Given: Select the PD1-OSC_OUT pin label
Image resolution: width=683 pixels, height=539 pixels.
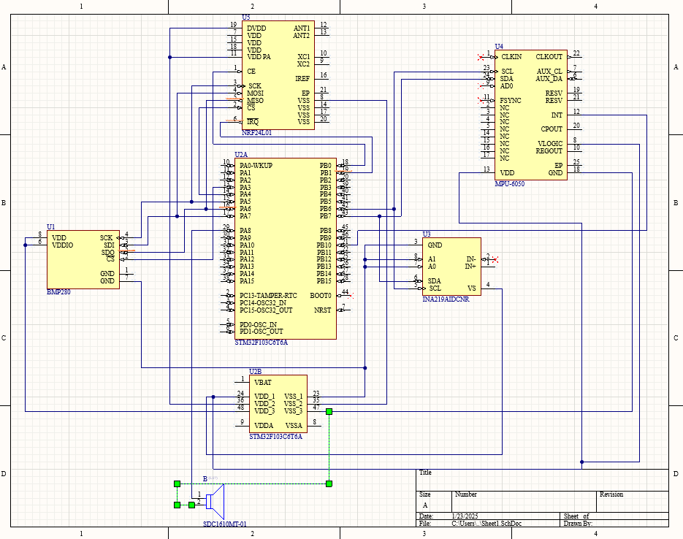Looking at the screenshot, I should point(262,332).
